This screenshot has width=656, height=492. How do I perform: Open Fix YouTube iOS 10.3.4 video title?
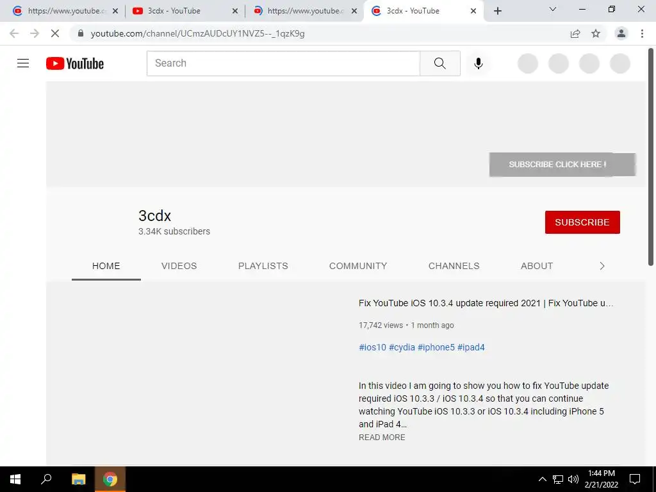[486, 303]
